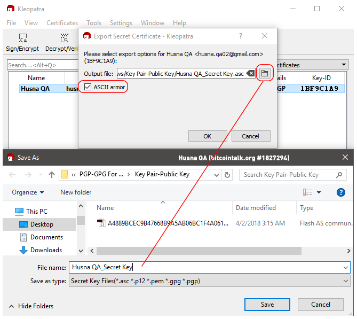Click PGP-GPG For ... breadcrumb

[x=101, y=174]
